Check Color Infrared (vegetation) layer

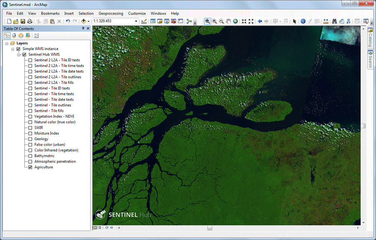[30, 150]
